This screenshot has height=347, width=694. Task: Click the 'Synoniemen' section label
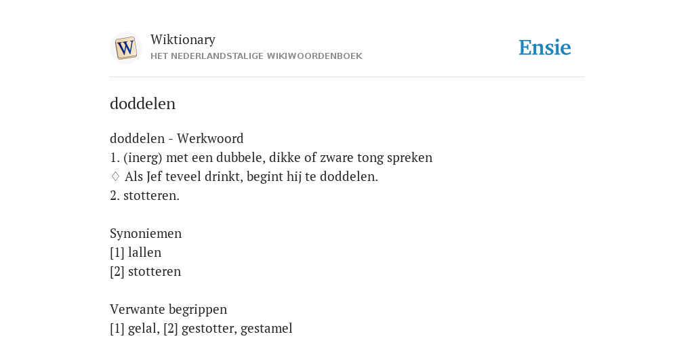[x=146, y=234]
